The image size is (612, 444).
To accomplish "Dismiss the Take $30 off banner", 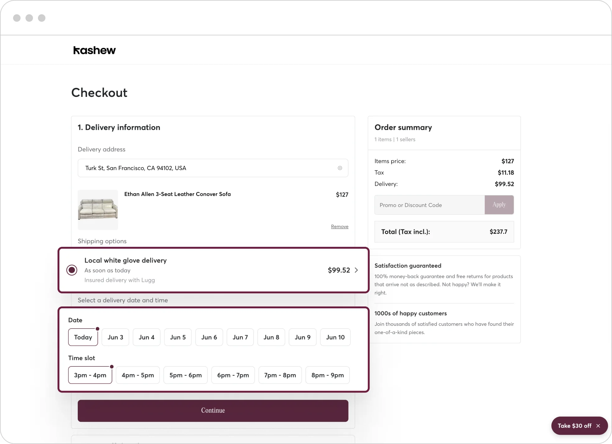I will [598, 426].
